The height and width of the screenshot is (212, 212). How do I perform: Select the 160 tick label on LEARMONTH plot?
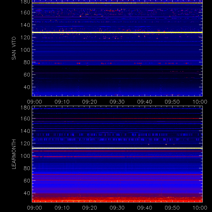point(25,118)
